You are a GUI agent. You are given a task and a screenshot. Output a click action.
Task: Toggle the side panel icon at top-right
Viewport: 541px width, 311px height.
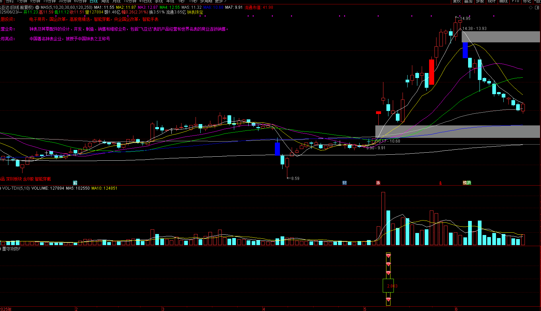point(537,7)
